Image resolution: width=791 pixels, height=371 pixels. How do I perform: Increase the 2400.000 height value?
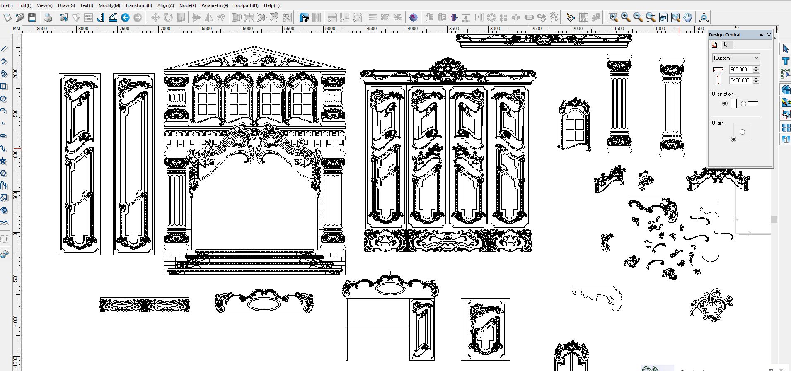[756, 78]
